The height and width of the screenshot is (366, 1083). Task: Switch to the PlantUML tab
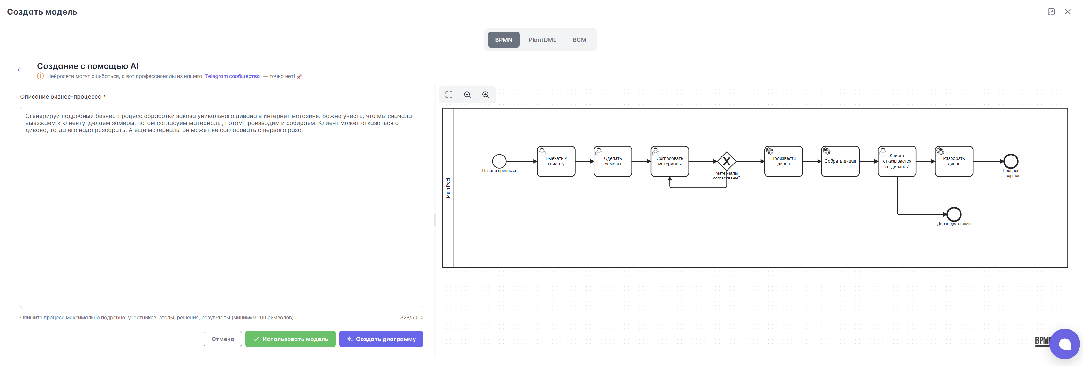coord(542,40)
